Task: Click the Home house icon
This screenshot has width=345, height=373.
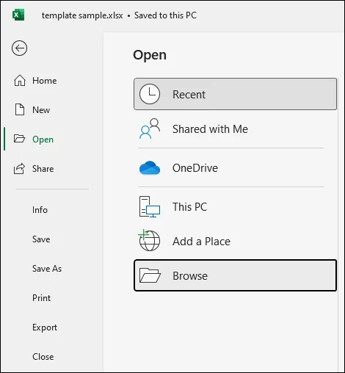Action: click(20, 80)
